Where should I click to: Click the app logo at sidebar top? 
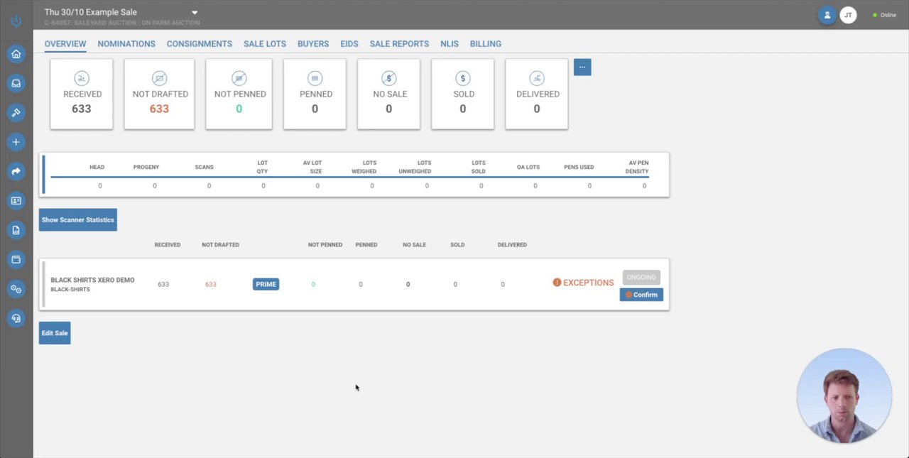[x=16, y=21]
